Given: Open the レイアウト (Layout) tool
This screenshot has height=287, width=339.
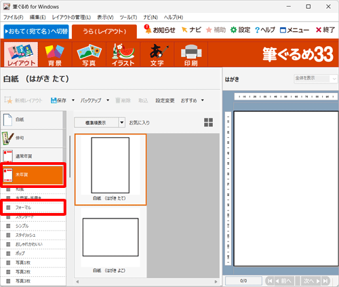Looking at the screenshot, I should (21, 54).
